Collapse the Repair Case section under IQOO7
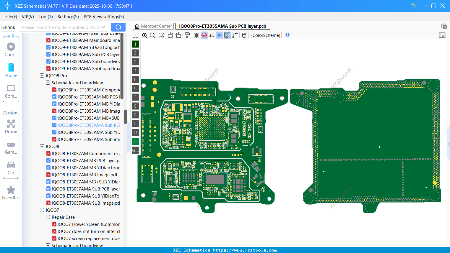 pyautogui.click(x=48, y=217)
